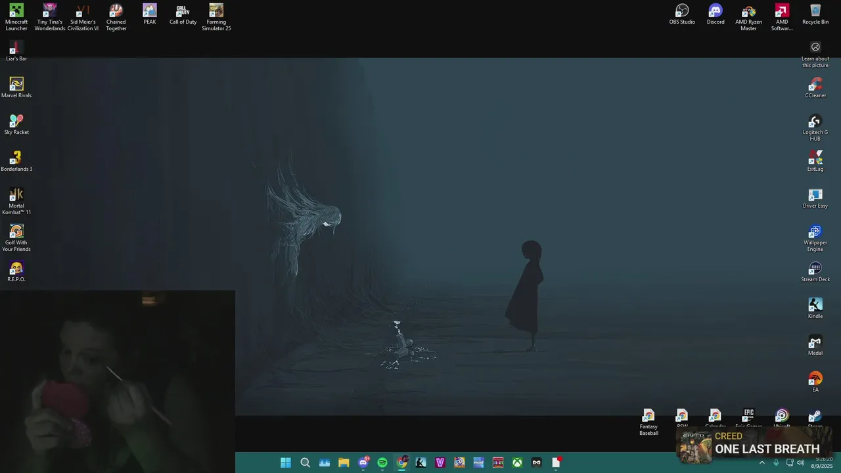
Task: Click the PEAK game shortcut
Action: (150, 14)
